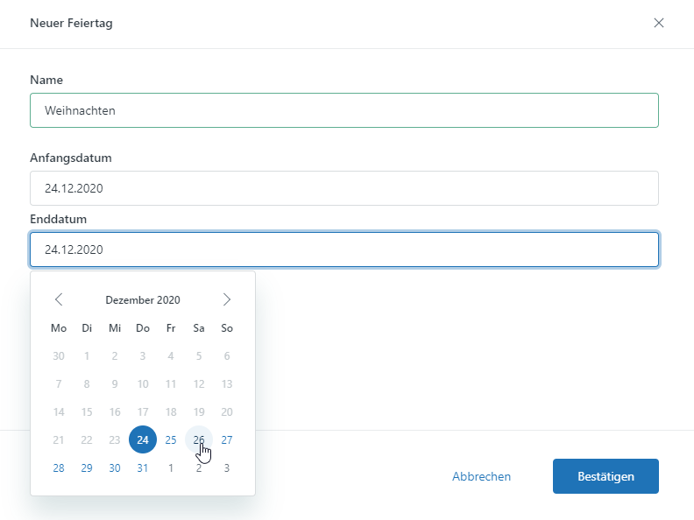The width and height of the screenshot is (694, 520).
Task: Select December 31 in the calendar
Action: pyautogui.click(x=143, y=467)
